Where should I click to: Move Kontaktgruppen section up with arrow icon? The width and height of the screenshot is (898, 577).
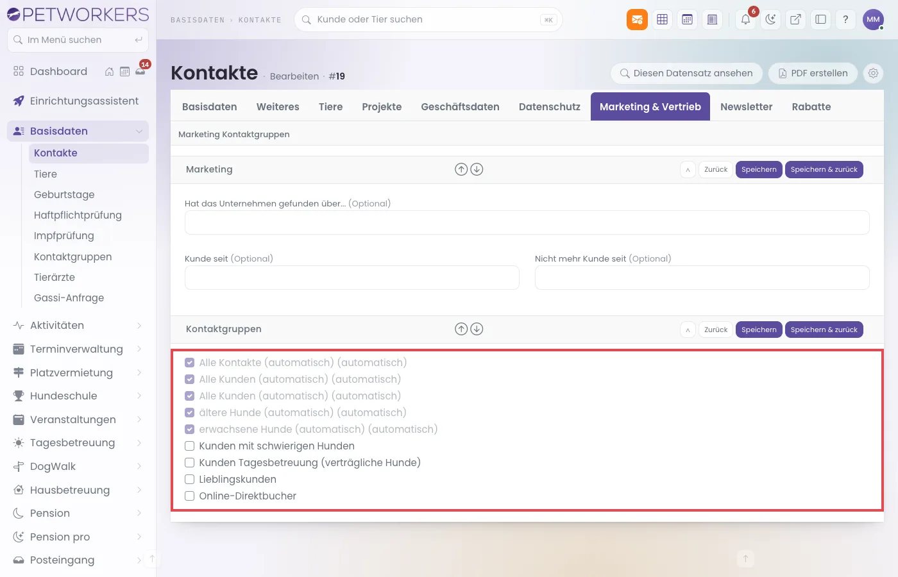click(461, 329)
